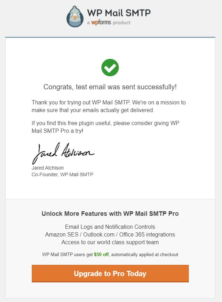The height and width of the screenshot is (302, 222).
Task: Click the Amazon SES / Outlook.com integrations line
Action: pyautogui.click(x=110, y=234)
